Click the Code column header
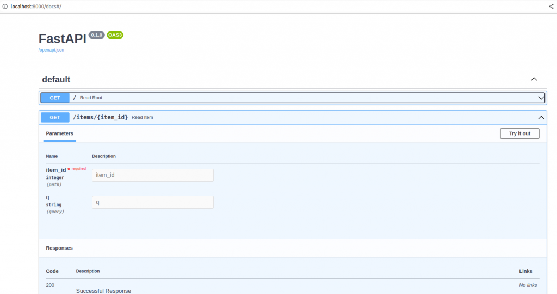 (52, 271)
